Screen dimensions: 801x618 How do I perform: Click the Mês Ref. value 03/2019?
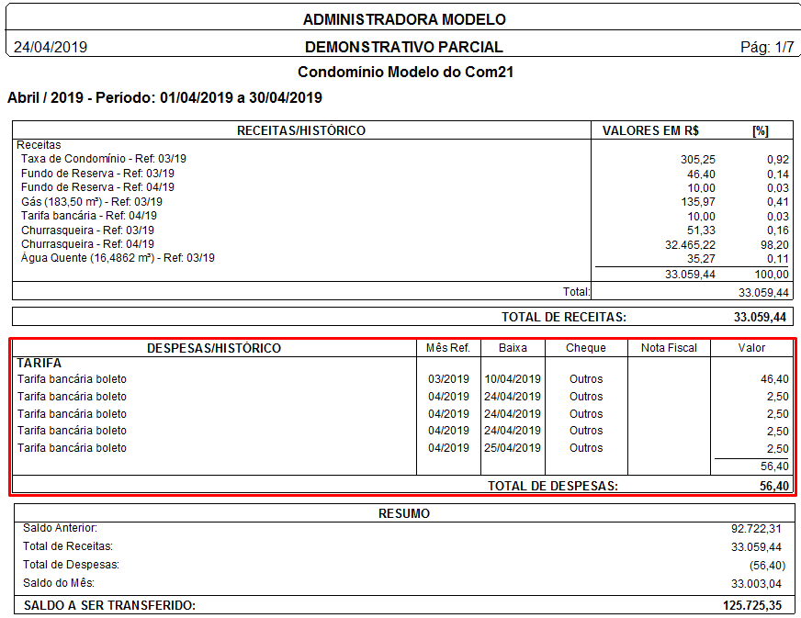coord(448,379)
